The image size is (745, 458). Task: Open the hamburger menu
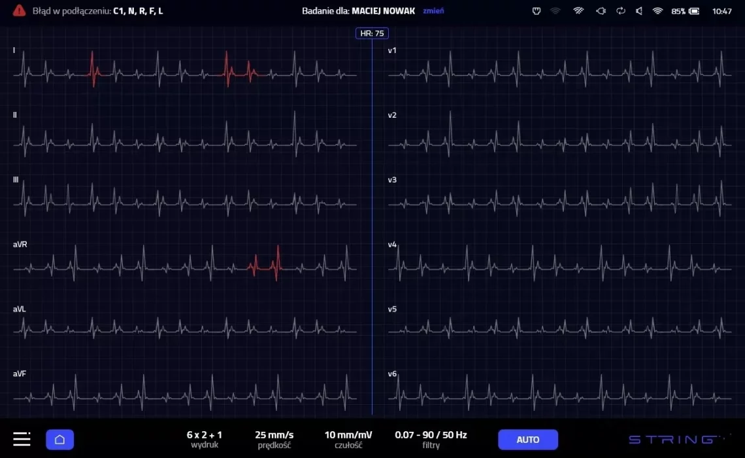click(22, 439)
